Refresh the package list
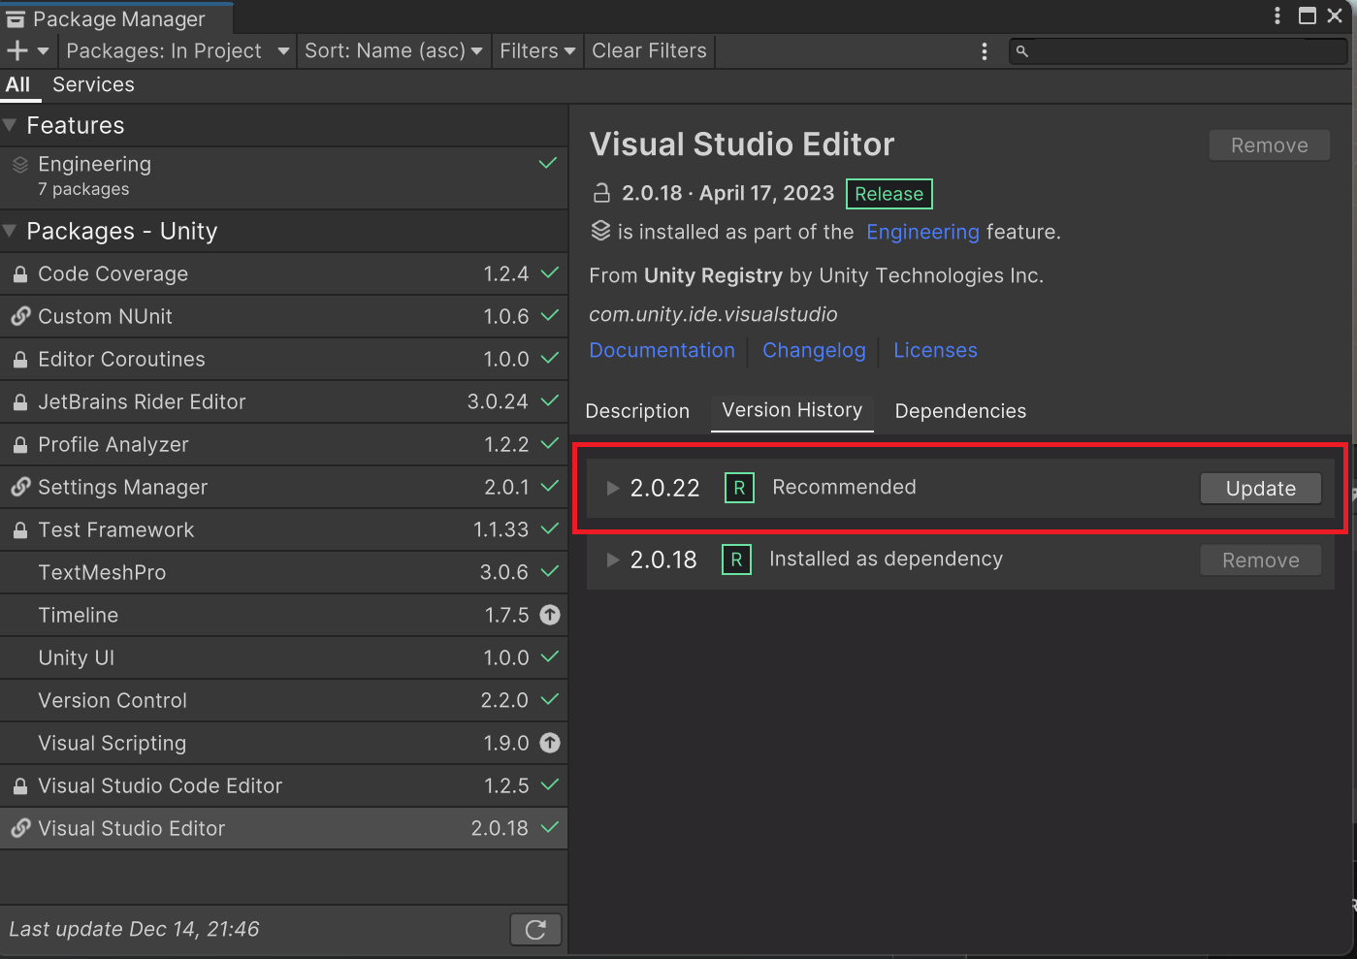This screenshot has height=959, width=1357. click(535, 929)
